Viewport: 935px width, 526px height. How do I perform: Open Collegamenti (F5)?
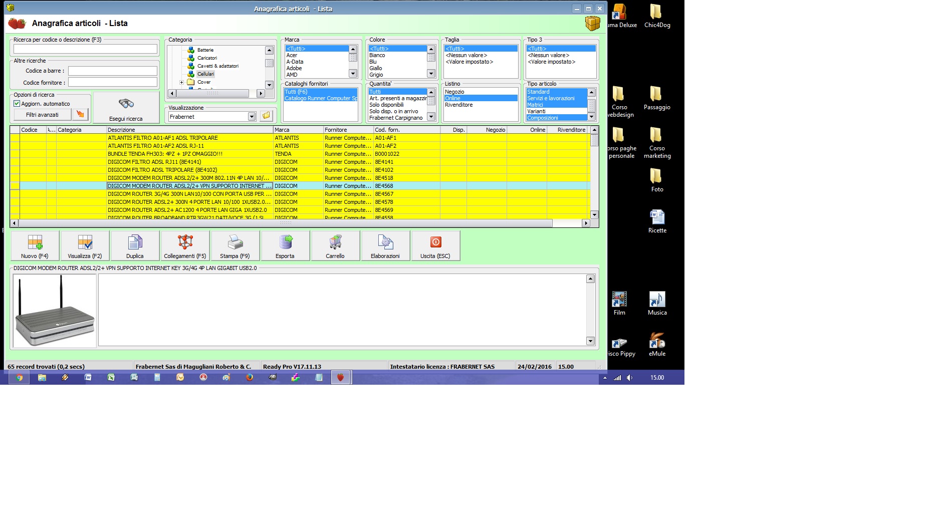click(185, 245)
